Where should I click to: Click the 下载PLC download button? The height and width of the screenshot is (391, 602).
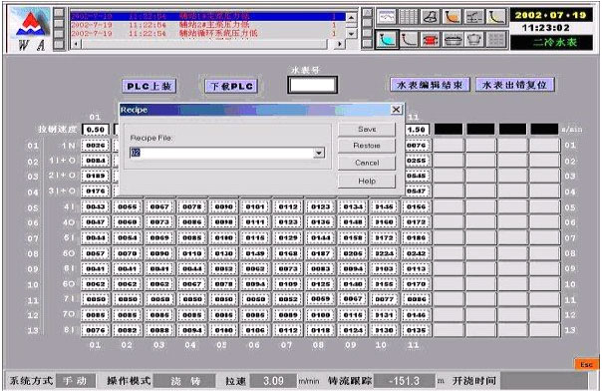[x=231, y=86]
